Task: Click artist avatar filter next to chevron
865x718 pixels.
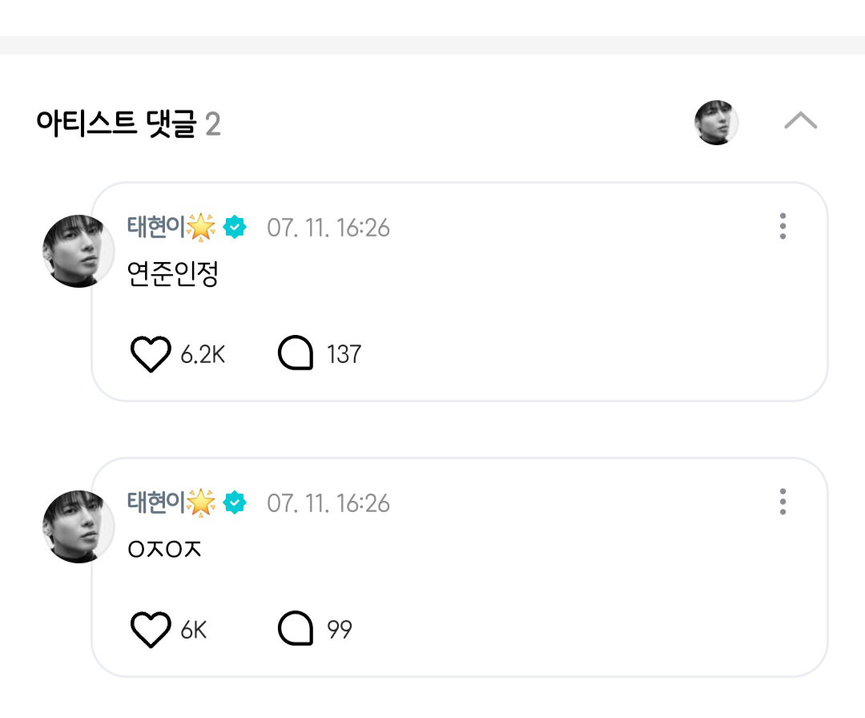Action: (716, 123)
